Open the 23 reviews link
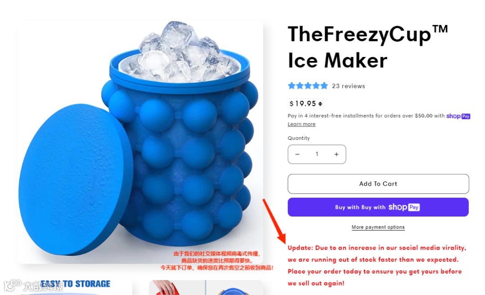The image size is (485, 295). pyautogui.click(x=348, y=86)
